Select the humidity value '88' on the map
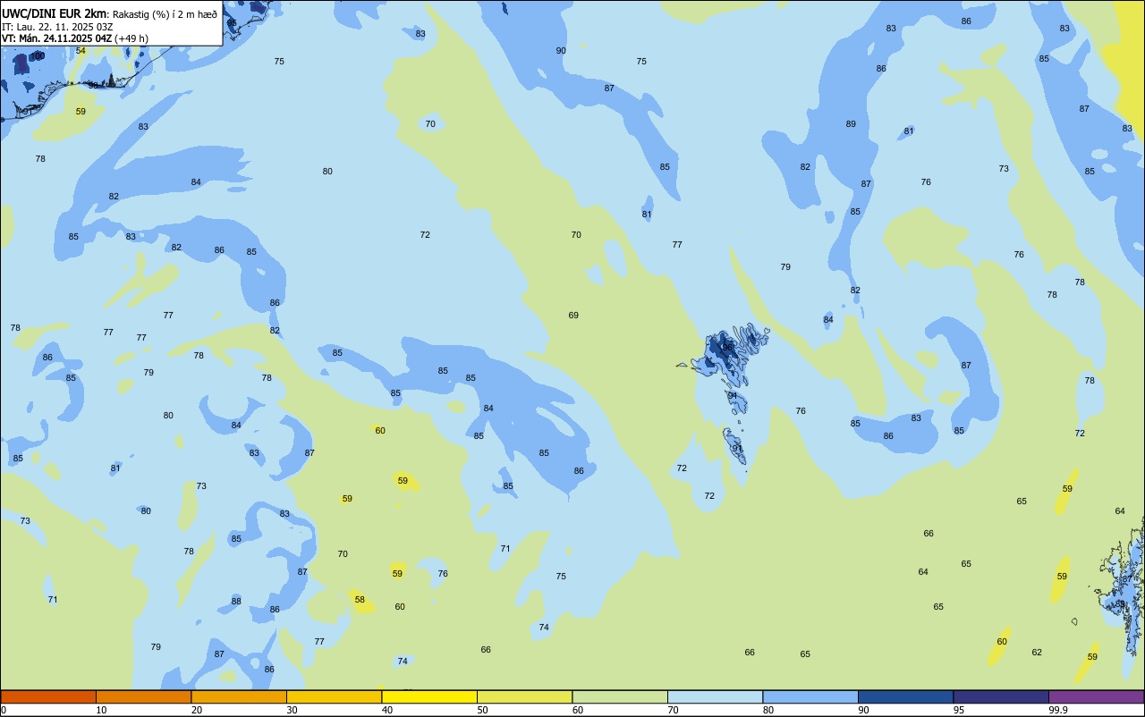Image resolution: width=1145 pixels, height=717 pixels. pyautogui.click(x=236, y=602)
